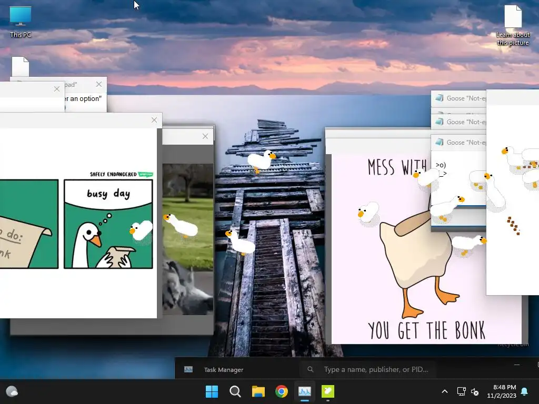Image resolution: width=539 pixels, height=404 pixels.
Task: Open the Windows Start menu
Action: (212, 391)
